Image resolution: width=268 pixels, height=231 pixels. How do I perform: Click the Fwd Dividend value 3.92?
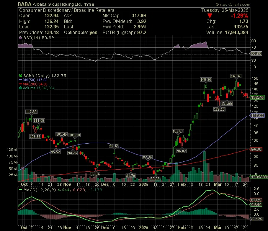pyautogui.click(x=142, y=21)
